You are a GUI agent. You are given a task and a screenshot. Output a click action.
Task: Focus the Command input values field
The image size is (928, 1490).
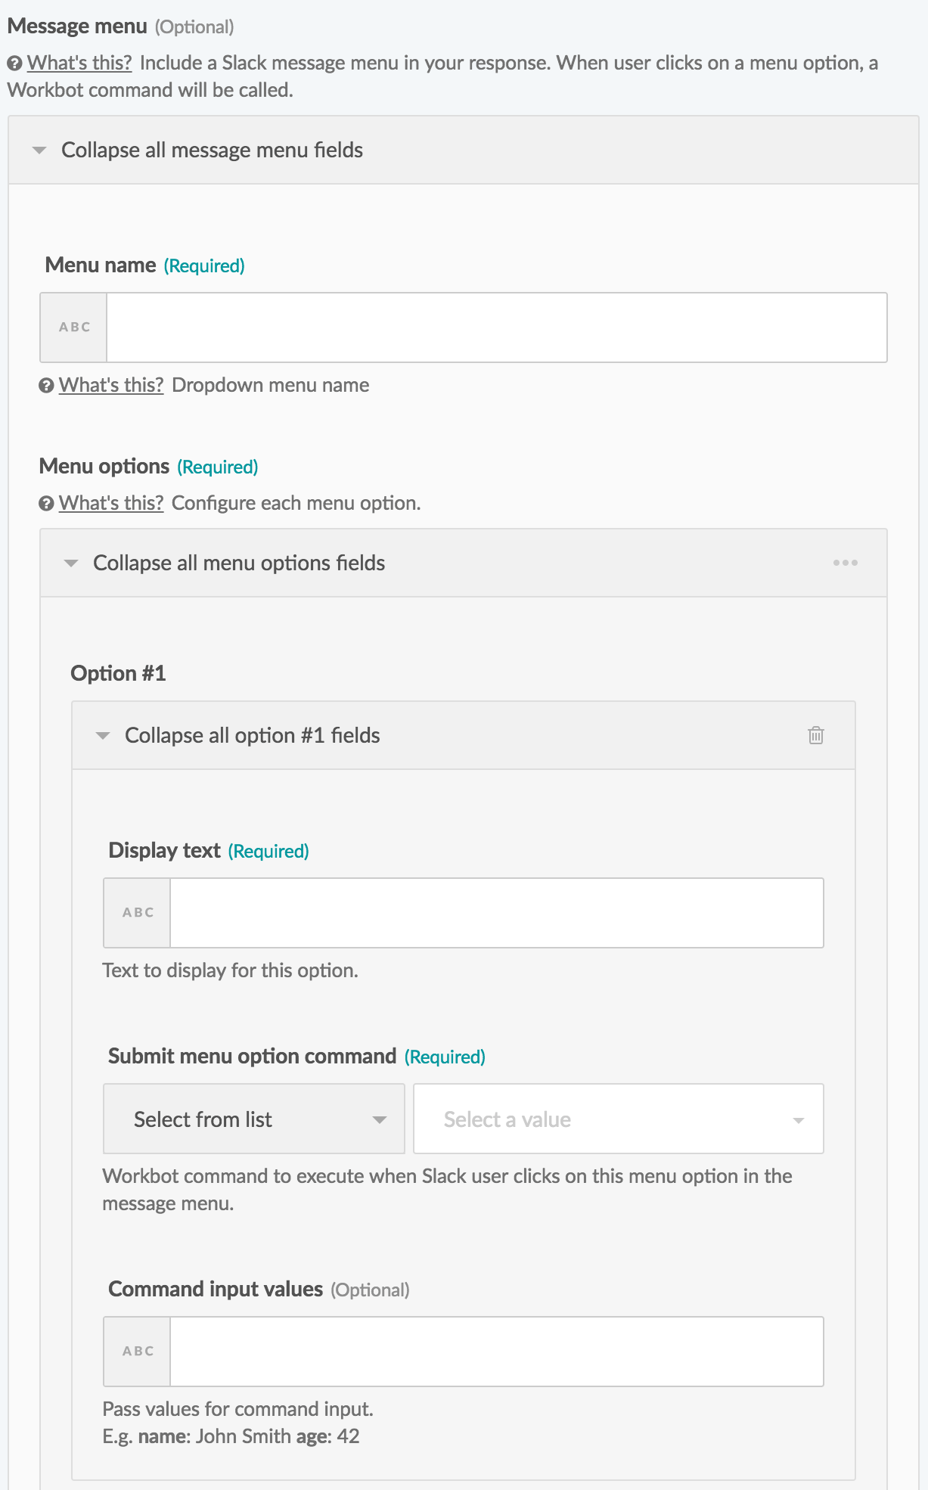tap(496, 1352)
